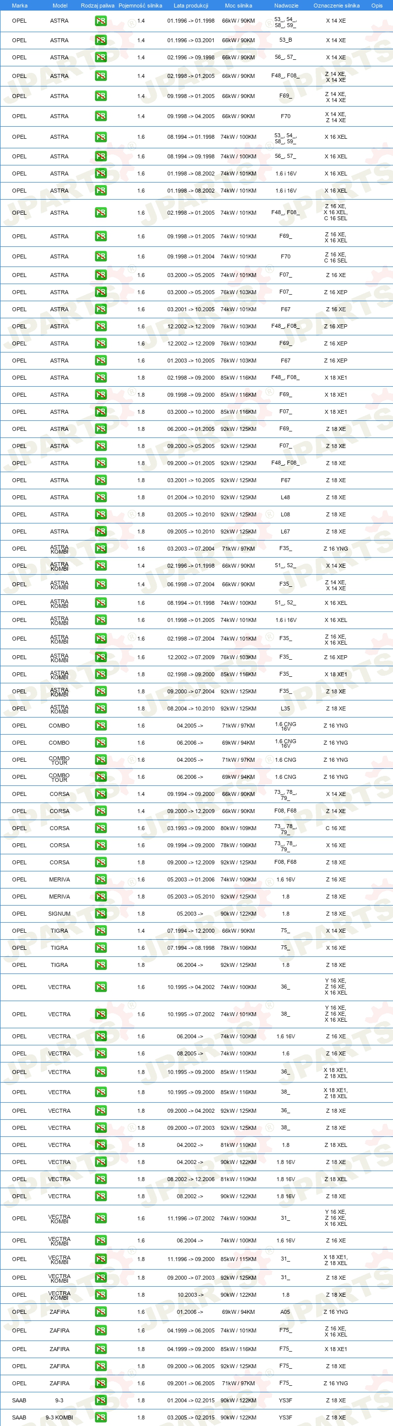The width and height of the screenshot is (393, 1426).
Task: Select the 80kW / 109KM power cell
Action: 239,828
